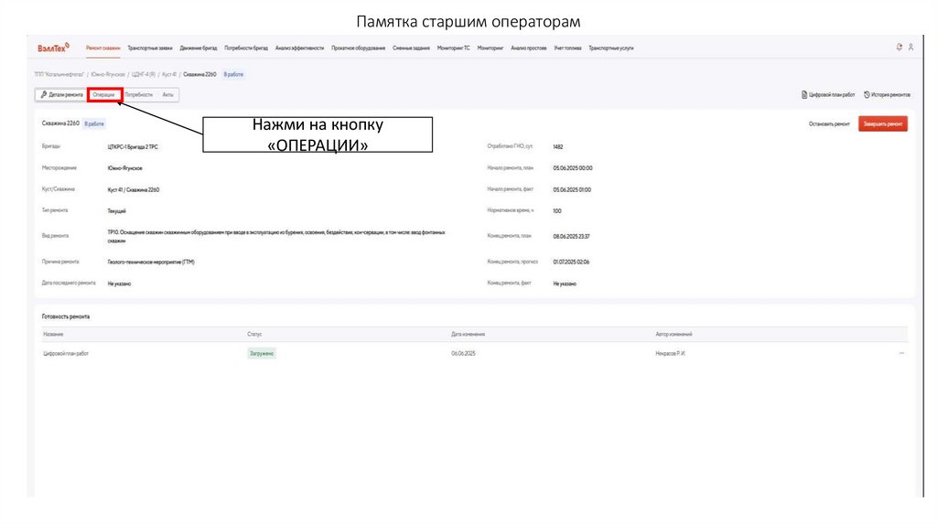Open Прокатное оборудование section

[358, 48]
